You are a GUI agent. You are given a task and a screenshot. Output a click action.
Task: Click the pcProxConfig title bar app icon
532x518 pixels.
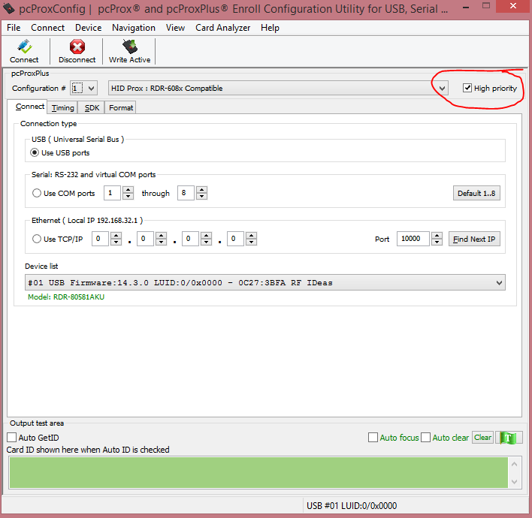coord(8,8)
